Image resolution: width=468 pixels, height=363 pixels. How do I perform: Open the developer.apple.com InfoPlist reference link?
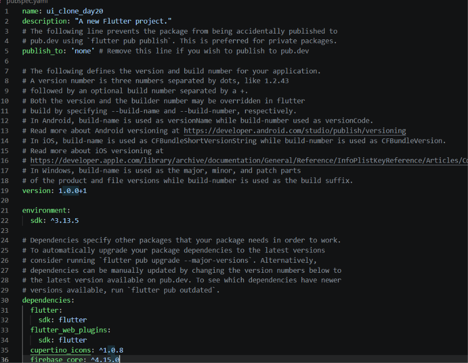coord(249,161)
